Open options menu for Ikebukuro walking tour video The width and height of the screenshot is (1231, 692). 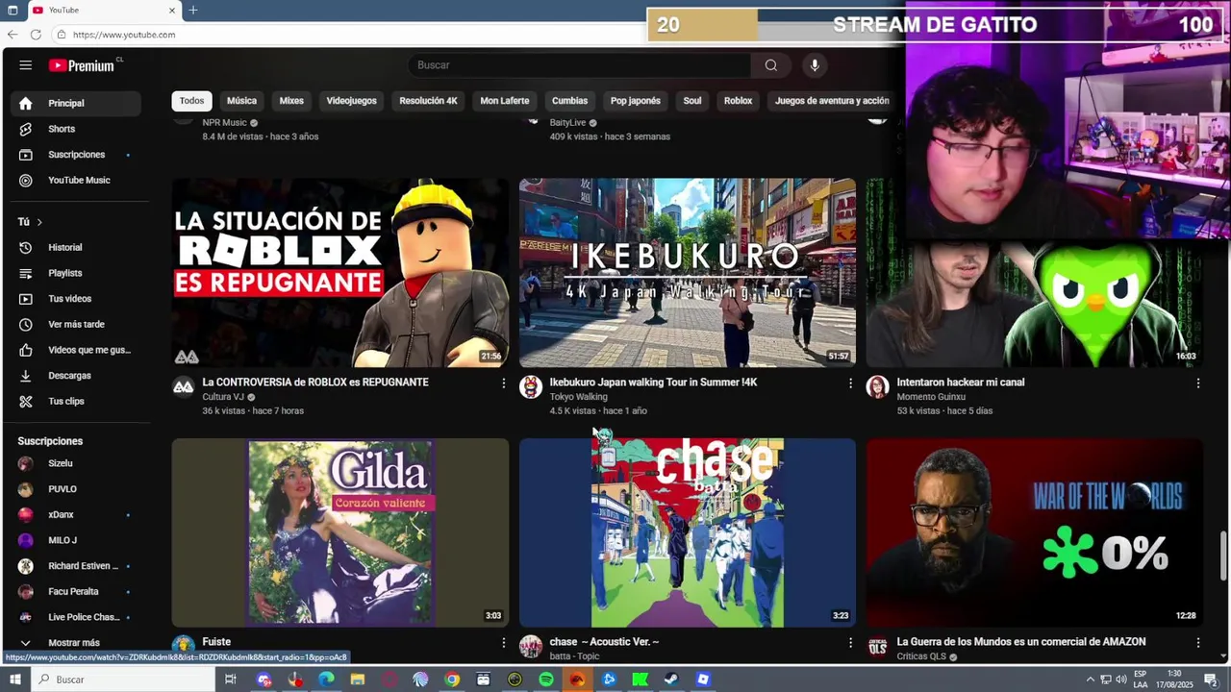850,383
